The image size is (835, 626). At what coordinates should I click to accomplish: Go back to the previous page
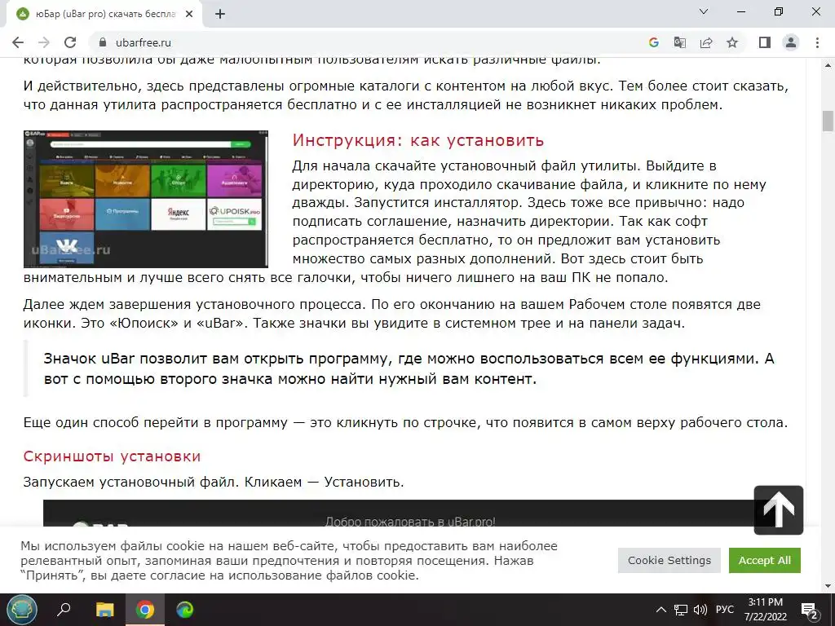pyautogui.click(x=18, y=42)
